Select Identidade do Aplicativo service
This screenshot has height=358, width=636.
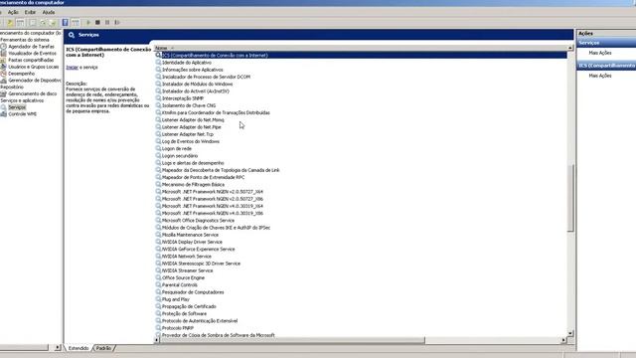pyautogui.click(x=187, y=63)
